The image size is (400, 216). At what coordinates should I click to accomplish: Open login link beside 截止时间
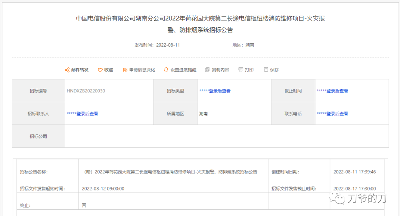(x=332, y=91)
